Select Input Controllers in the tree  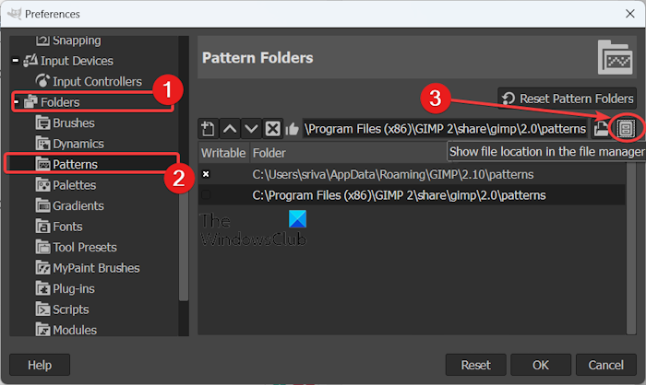97,81
